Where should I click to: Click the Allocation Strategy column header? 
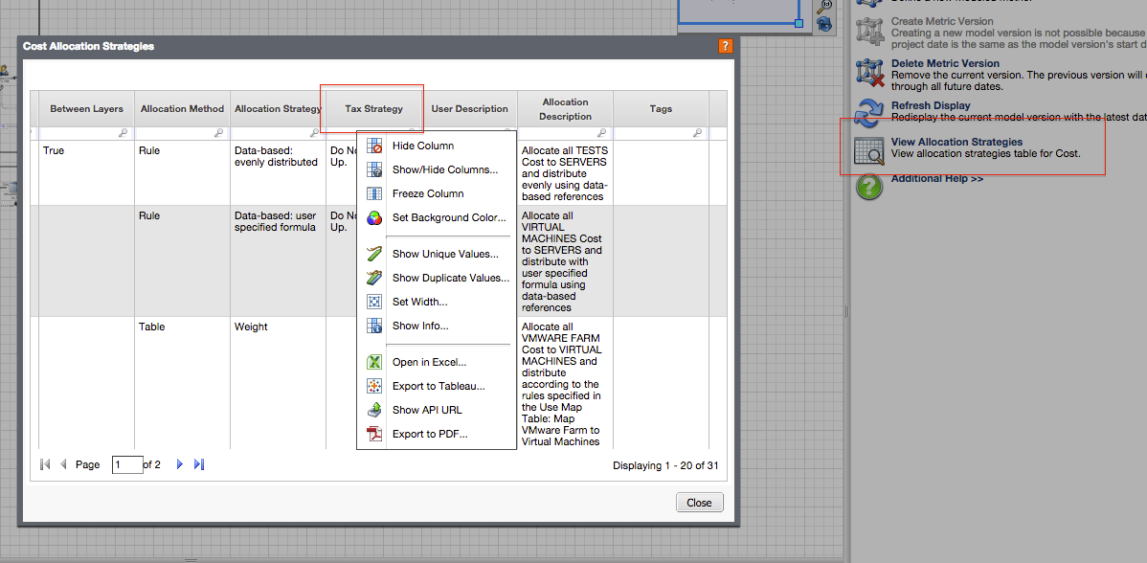tap(278, 109)
